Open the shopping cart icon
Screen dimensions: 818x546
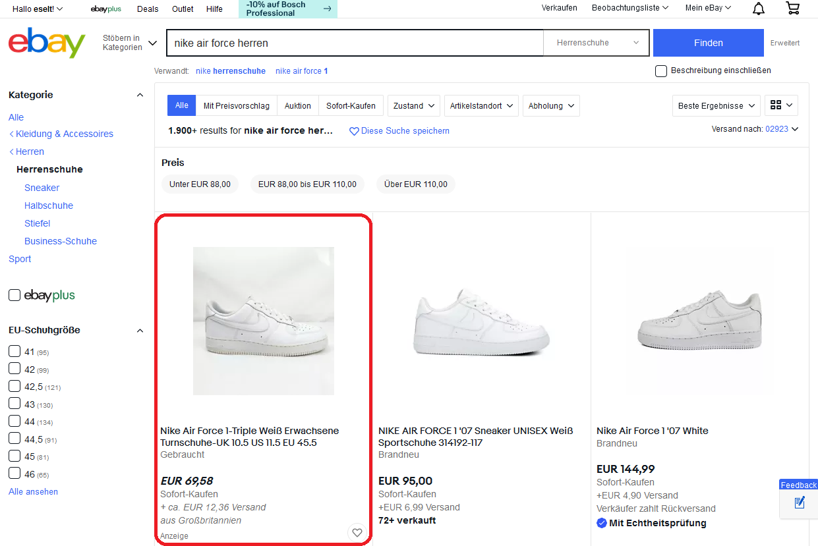793,9
